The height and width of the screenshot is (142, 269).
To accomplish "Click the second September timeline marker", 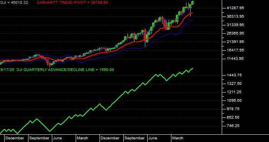I will pyautogui.click(x=134, y=138).
